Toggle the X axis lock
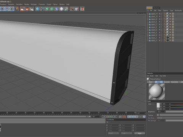The height and width of the screenshot is (137, 183). (2, 9)
